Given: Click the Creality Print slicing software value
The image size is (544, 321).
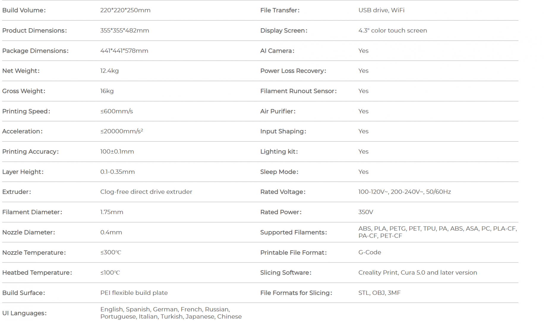Looking at the screenshot, I should [417, 273].
